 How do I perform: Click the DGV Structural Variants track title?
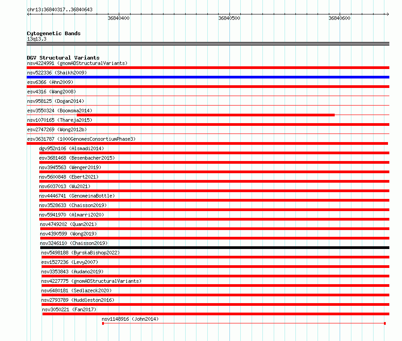pyautogui.click(x=63, y=58)
